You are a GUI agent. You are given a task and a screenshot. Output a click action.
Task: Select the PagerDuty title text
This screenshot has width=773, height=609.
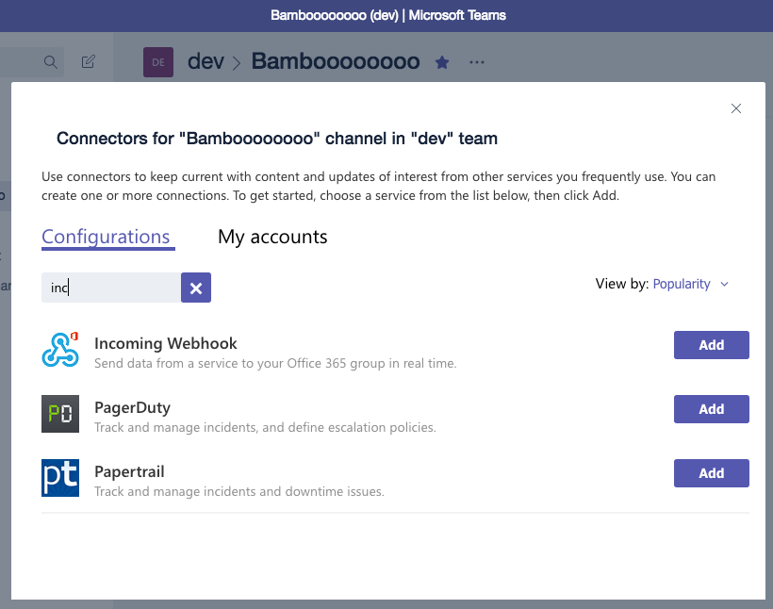(132, 408)
